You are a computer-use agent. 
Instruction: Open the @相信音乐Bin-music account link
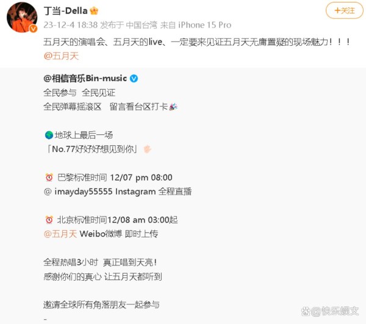(x=85, y=79)
